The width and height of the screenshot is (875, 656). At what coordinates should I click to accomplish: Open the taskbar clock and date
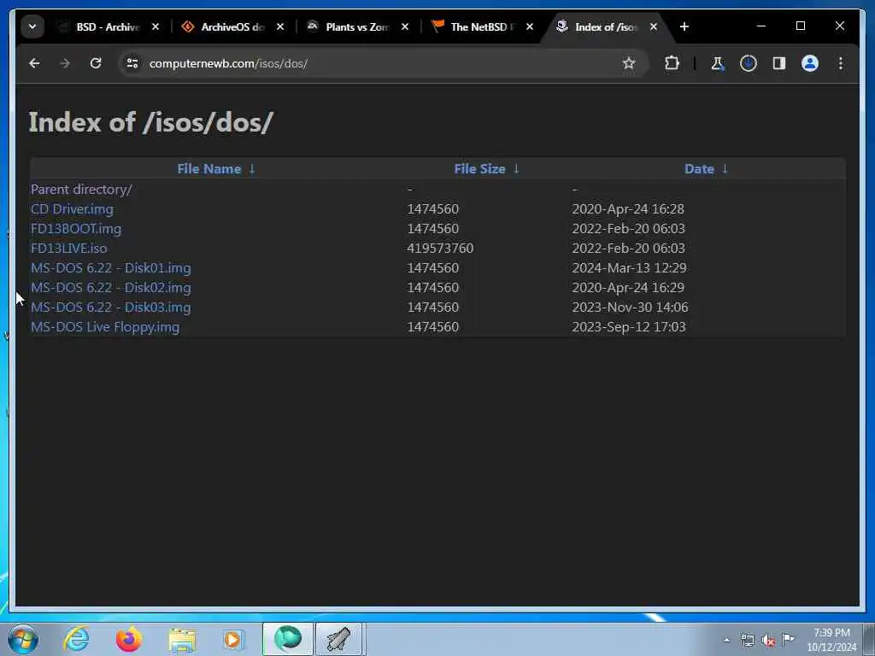[831, 640]
